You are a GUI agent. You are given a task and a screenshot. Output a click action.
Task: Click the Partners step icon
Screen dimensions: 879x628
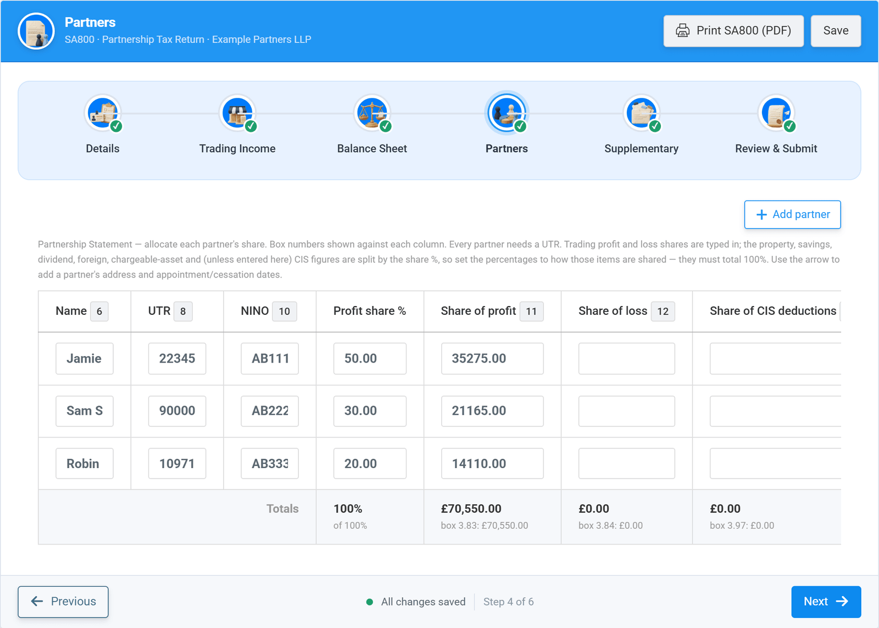coord(507,113)
